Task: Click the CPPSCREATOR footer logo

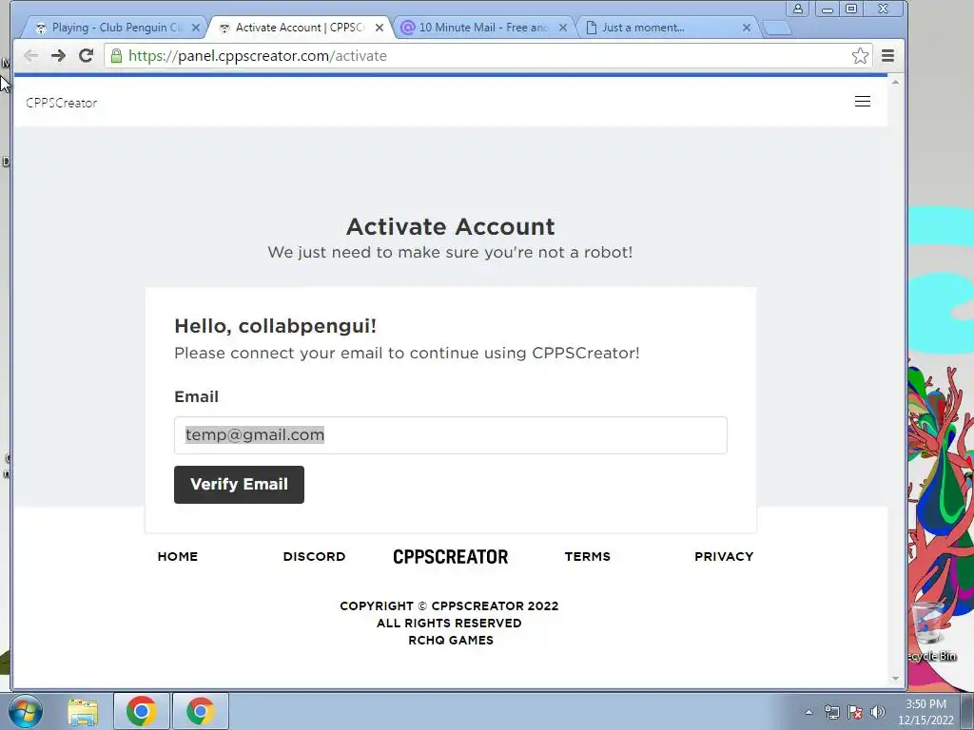Action: (x=450, y=557)
